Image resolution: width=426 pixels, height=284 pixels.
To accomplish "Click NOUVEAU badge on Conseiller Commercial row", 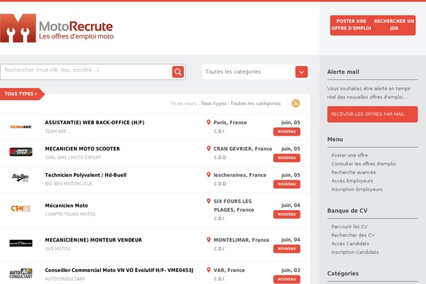I will 287,279.
